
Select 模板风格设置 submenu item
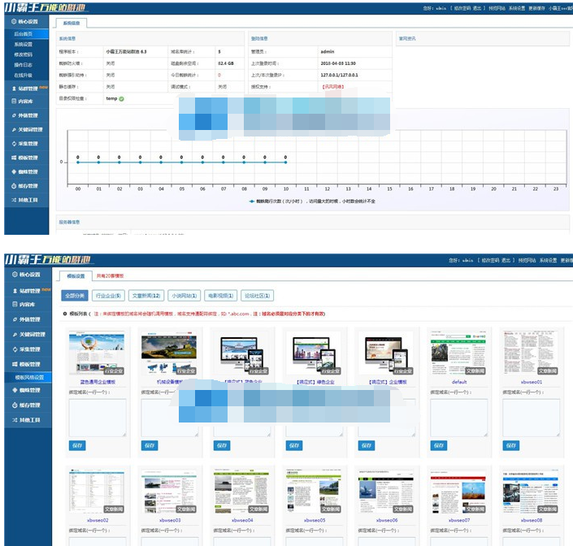28,377
